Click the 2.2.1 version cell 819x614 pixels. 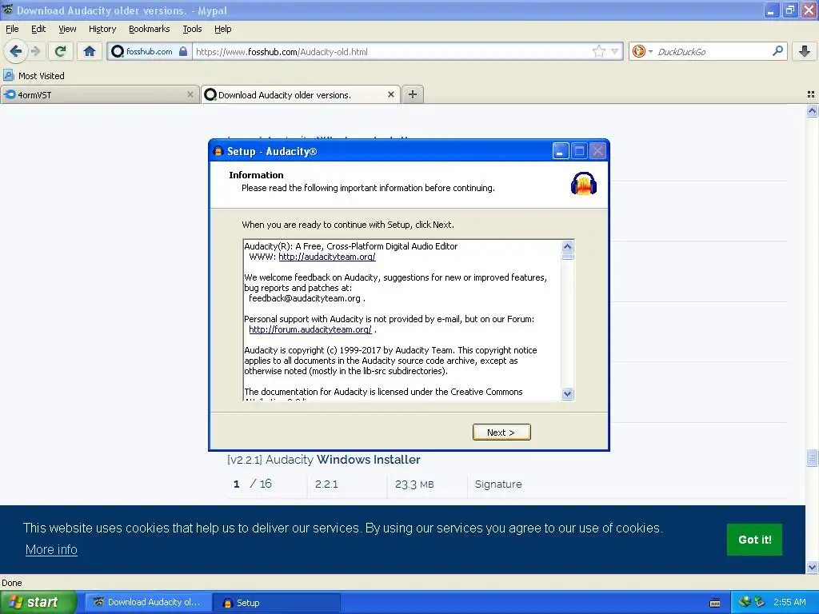(x=326, y=484)
